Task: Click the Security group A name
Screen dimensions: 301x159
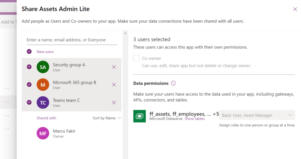Action: [69, 65]
